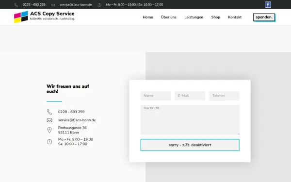Navigate to the Kontakt menu item
The height and width of the screenshot is (182, 291).
[235, 17]
